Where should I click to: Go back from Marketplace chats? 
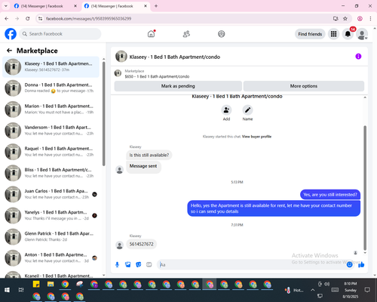(x=10, y=51)
